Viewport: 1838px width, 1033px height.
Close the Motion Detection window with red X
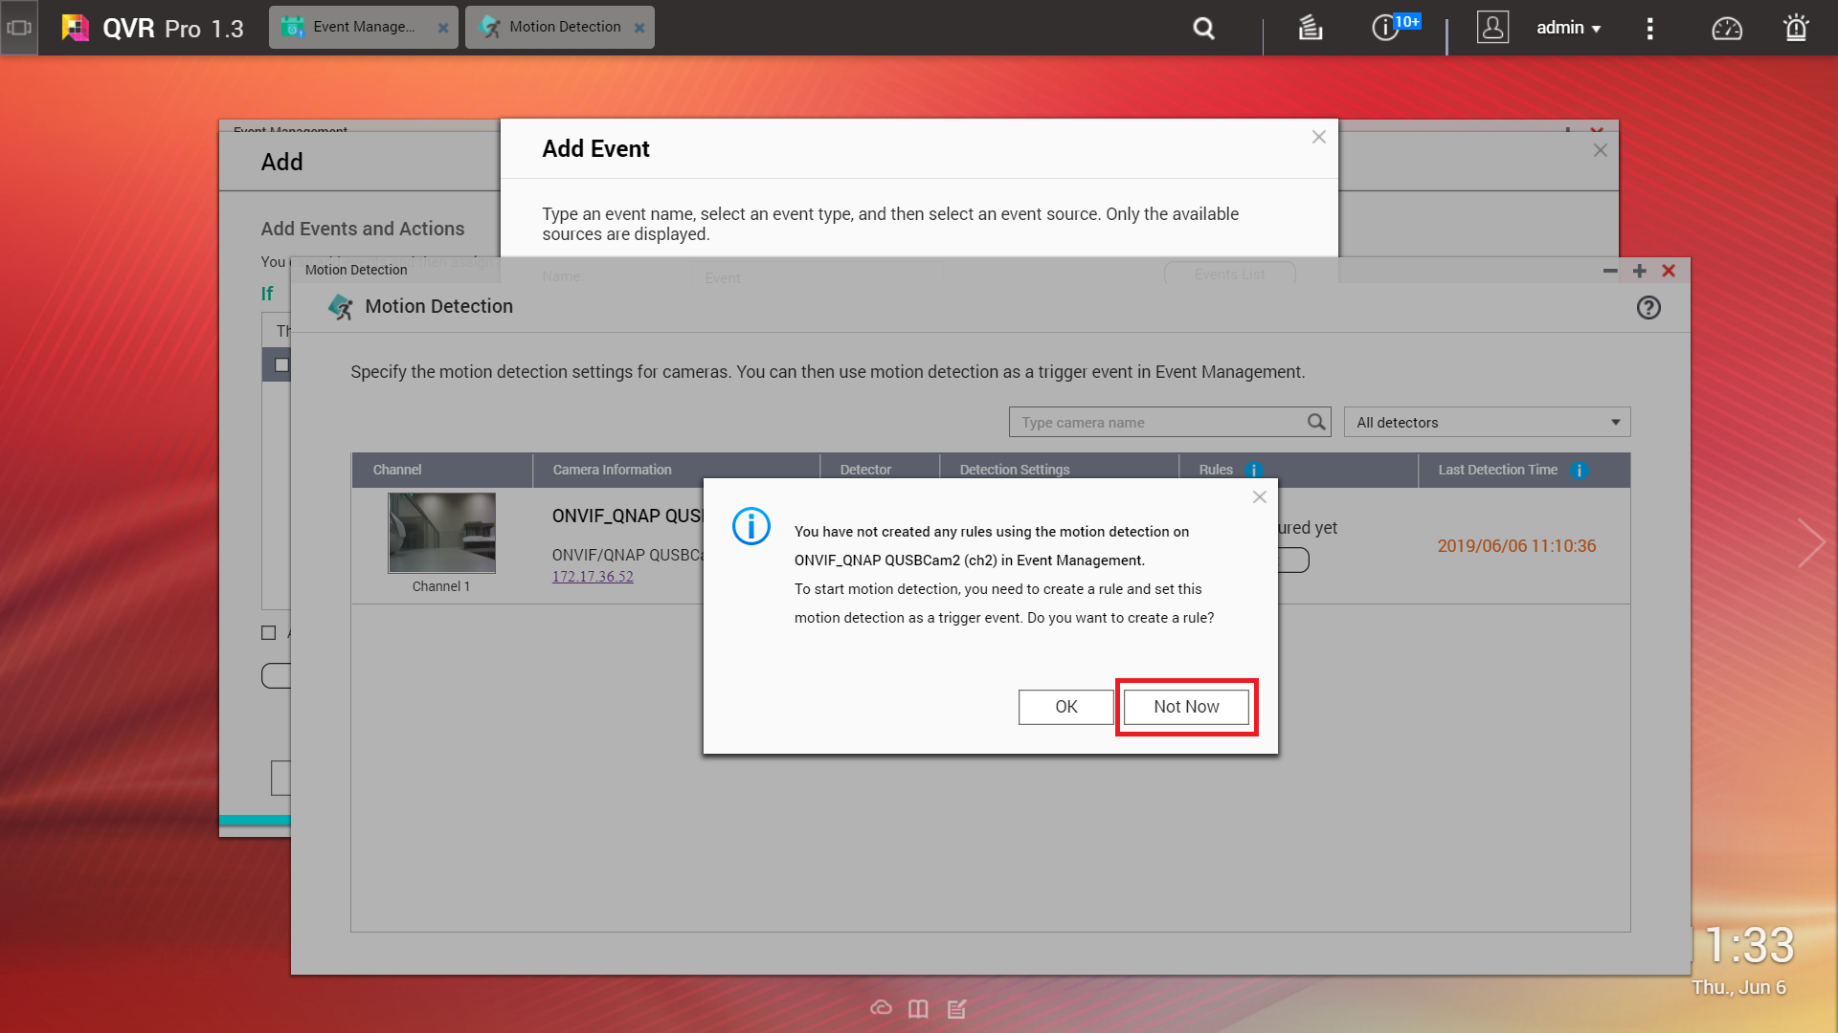(x=1669, y=271)
